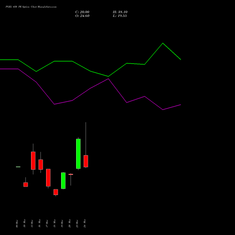
Task: Click the low value L: 19.55
Action: (120, 16)
